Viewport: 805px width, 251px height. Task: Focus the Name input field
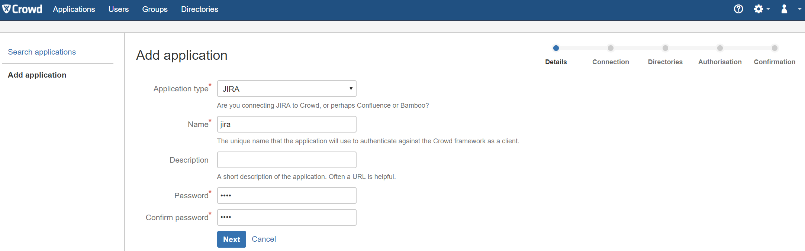tap(286, 124)
